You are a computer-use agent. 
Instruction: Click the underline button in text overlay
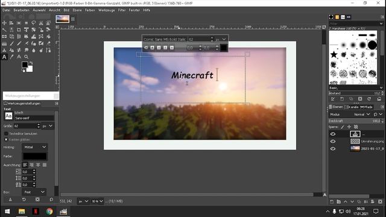[165, 48]
